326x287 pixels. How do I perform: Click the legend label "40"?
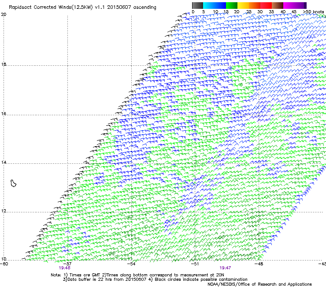click(283, 12)
